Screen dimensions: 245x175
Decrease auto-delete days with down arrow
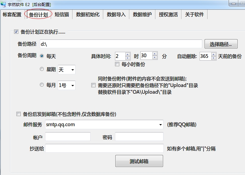pyautogui.click(x=214, y=58)
